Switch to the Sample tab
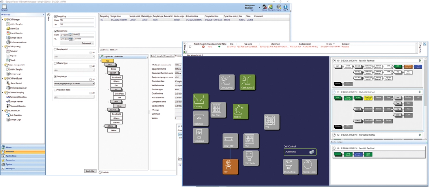Screen dimensions: 429x187 [x=160, y=56]
